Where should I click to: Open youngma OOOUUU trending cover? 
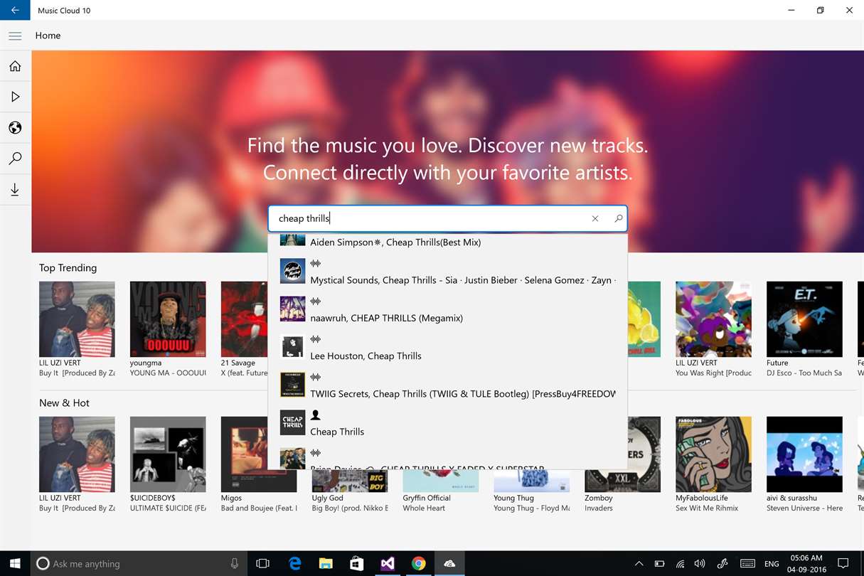168,319
